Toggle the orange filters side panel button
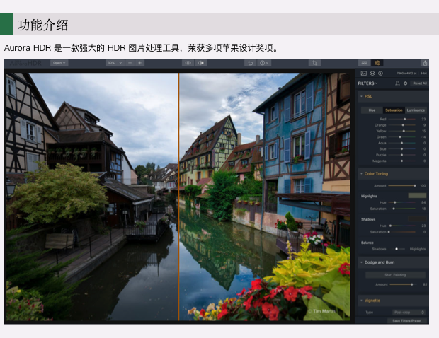 coord(377,63)
